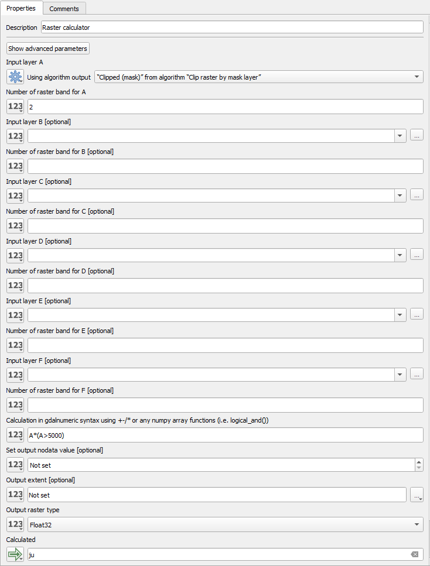Click the calculation formula field A*(A>5000)
This screenshot has height=566, width=430.
225,435
